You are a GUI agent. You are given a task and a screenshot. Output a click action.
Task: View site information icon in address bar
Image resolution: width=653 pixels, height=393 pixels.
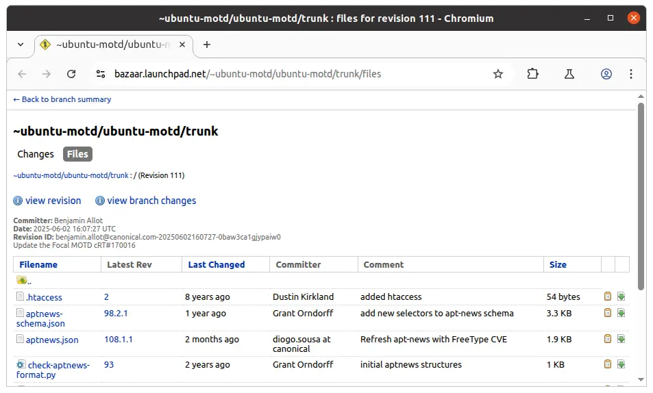(x=101, y=74)
